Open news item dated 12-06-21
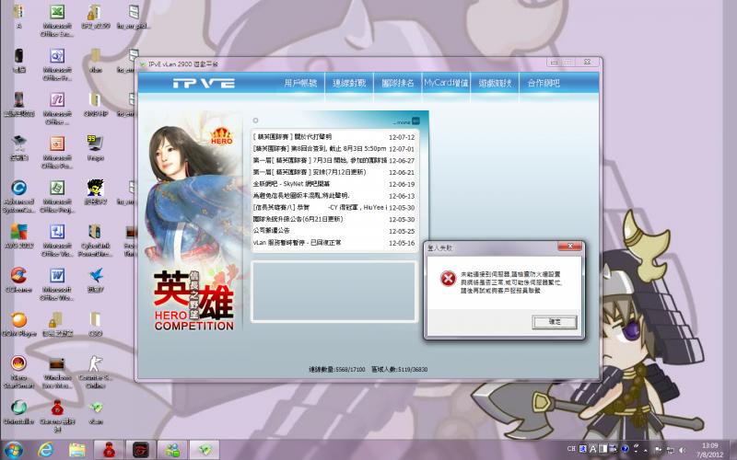The image size is (737, 460). pos(334,172)
